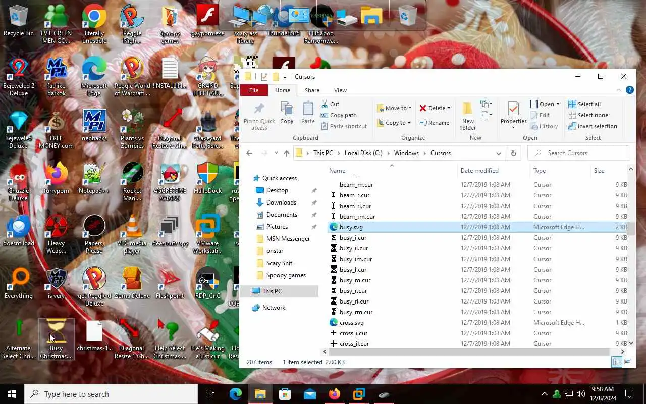Click Paste shortcut in the ribbon

point(344,126)
